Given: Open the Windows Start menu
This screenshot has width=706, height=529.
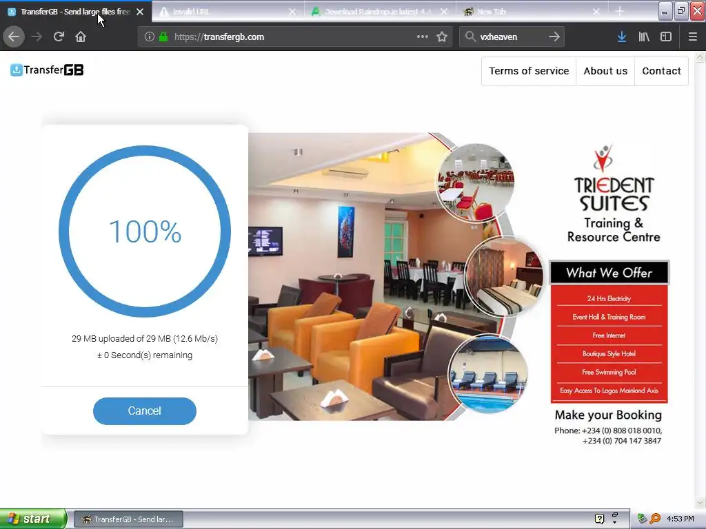Looking at the screenshot, I should coord(33,519).
